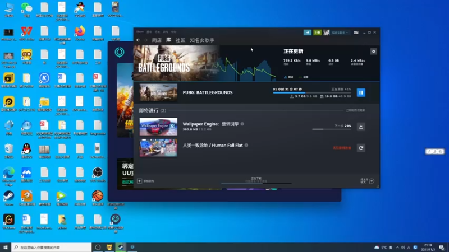The image size is (449, 252).
Task: Click the Steam user avatar picture
Action: click(x=327, y=32)
